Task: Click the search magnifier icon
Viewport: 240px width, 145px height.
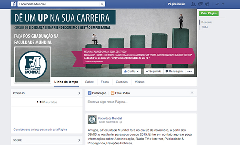Action: pos(102,4)
